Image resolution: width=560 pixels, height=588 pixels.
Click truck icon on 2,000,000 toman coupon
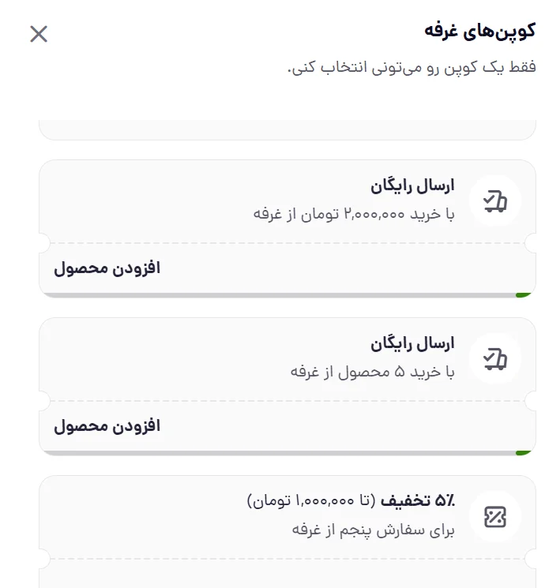pos(494,201)
